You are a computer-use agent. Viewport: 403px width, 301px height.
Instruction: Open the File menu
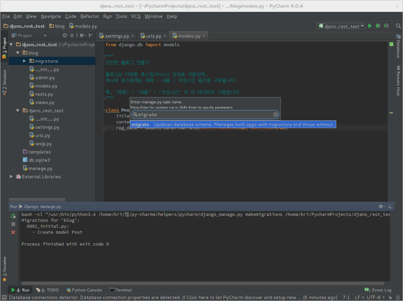(6, 16)
